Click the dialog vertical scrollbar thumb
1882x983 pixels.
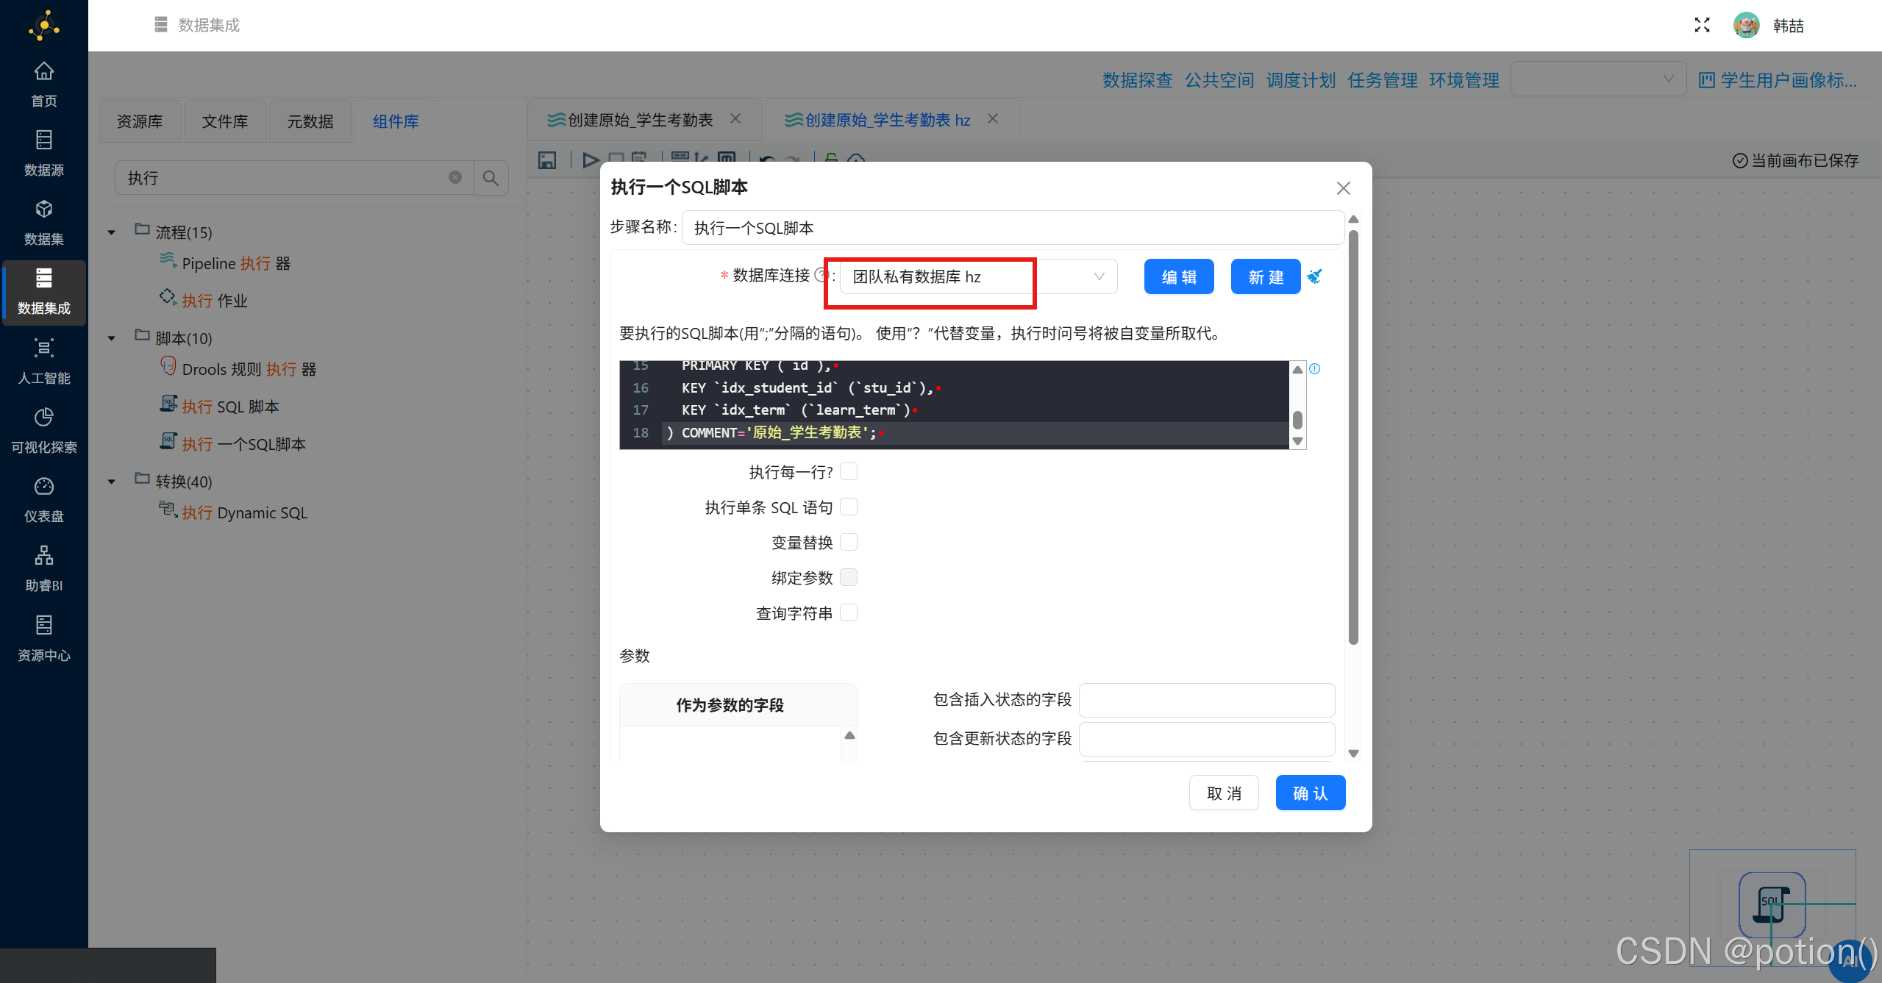click(1353, 438)
